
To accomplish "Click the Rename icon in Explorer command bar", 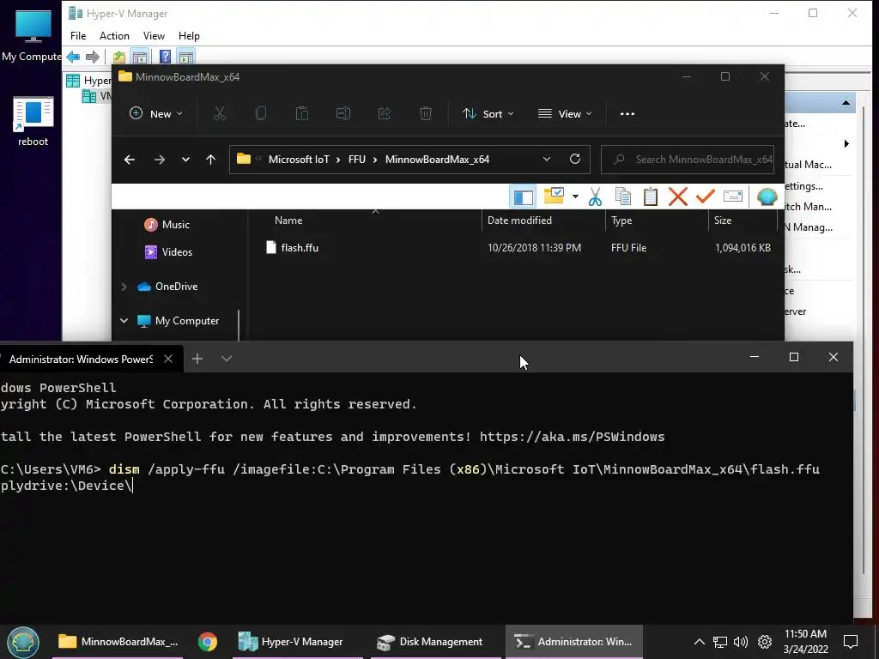I will [x=343, y=114].
